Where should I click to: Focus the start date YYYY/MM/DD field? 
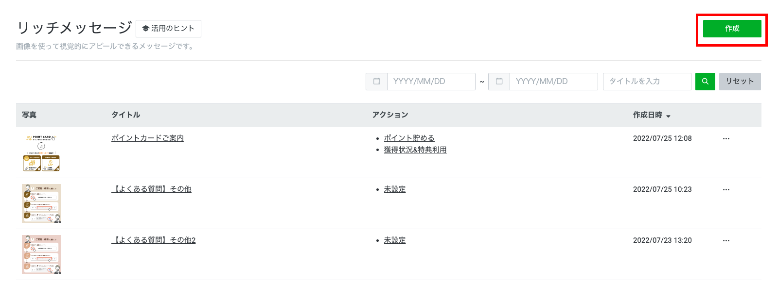[431, 82]
